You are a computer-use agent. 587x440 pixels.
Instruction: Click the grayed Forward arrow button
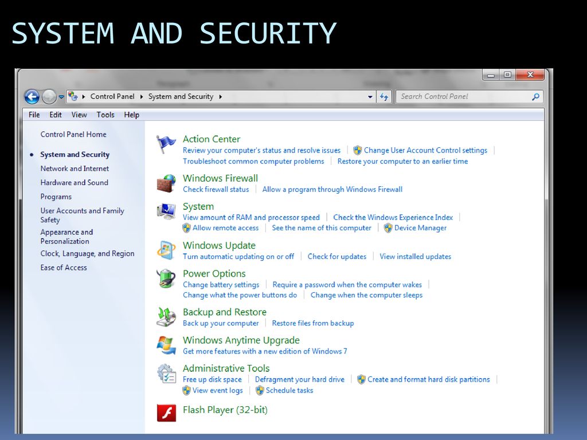(49, 96)
